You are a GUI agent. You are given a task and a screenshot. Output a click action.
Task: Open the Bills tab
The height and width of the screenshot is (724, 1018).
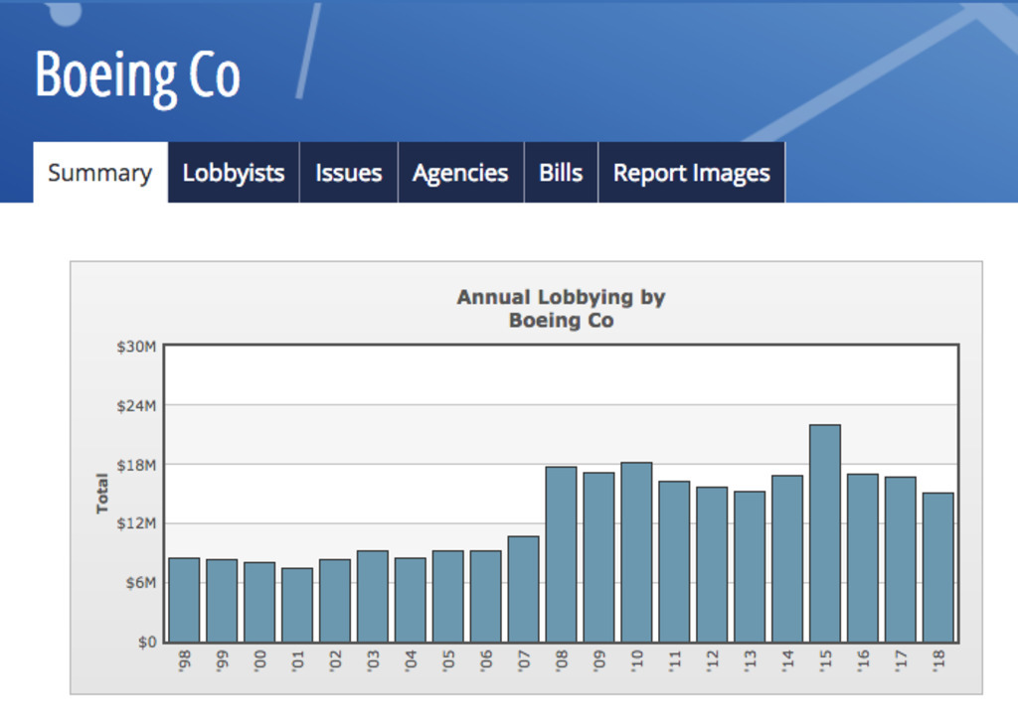pyautogui.click(x=561, y=173)
